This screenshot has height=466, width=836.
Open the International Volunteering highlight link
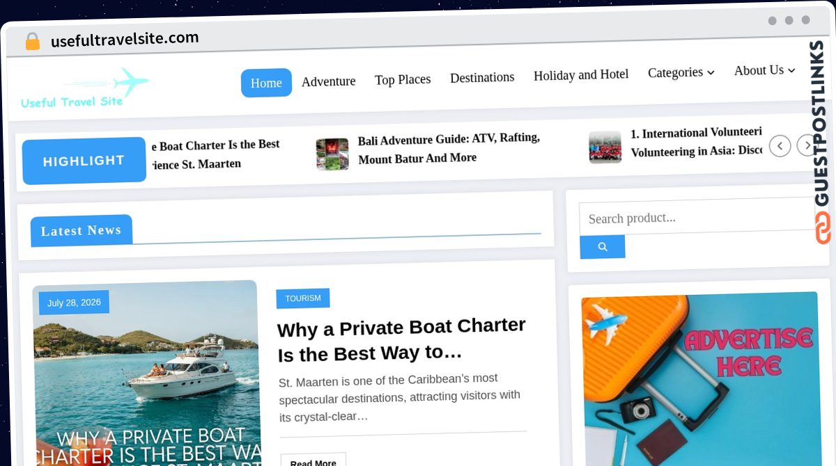tap(696, 142)
